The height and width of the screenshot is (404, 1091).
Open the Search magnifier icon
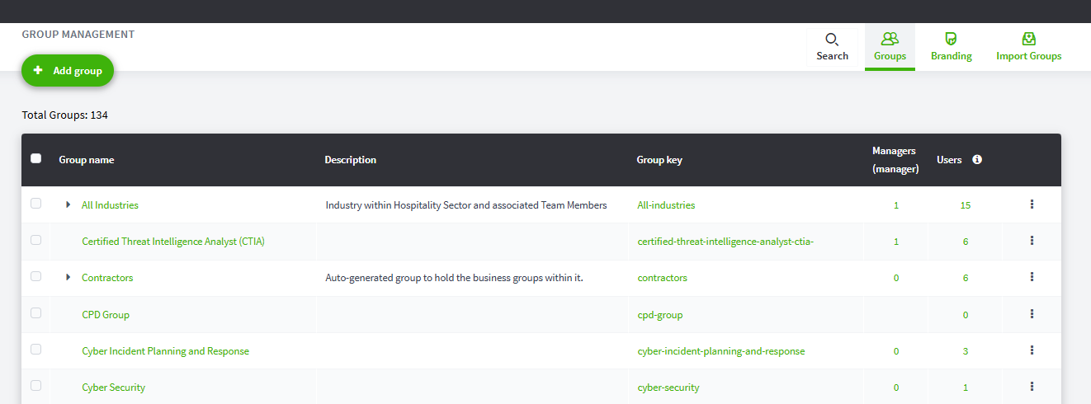point(832,39)
